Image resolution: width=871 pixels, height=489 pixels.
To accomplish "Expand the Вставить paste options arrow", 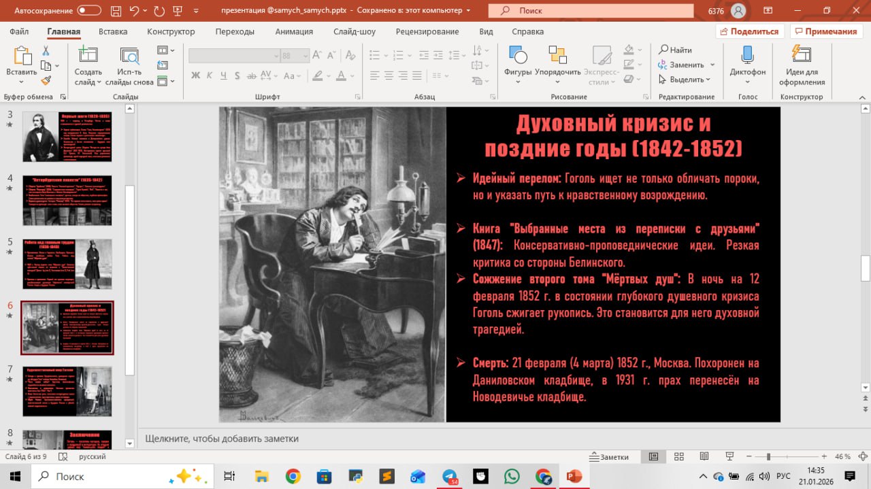I will [x=22, y=82].
